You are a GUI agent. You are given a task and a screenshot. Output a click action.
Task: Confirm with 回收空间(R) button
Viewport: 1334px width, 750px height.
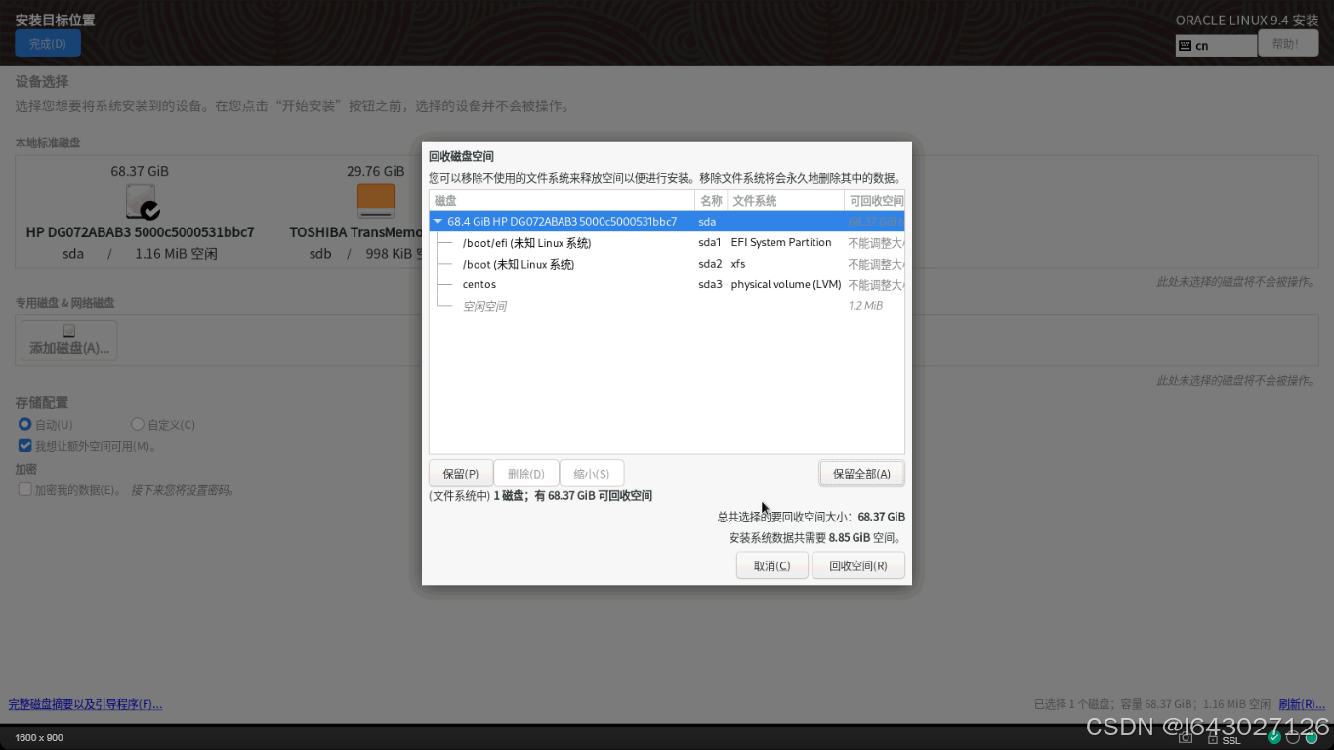(858, 565)
